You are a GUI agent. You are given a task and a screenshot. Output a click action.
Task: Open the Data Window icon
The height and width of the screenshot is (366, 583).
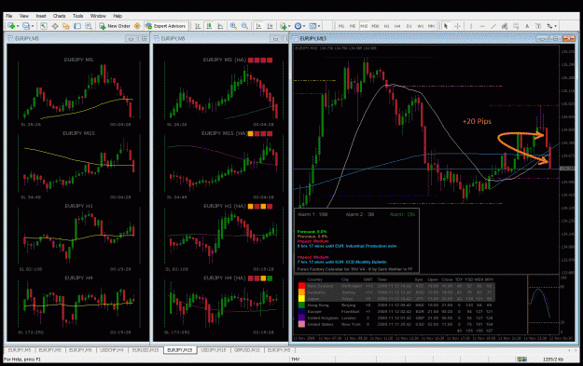(x=55, y=26)
